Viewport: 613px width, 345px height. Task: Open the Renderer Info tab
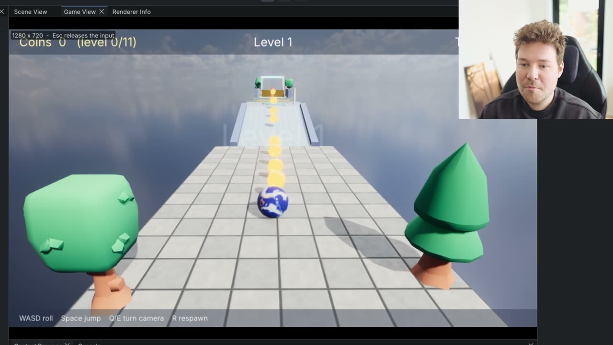[131, 11]
